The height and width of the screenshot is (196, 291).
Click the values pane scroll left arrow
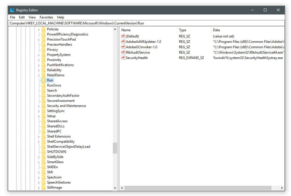pos(122,188)
